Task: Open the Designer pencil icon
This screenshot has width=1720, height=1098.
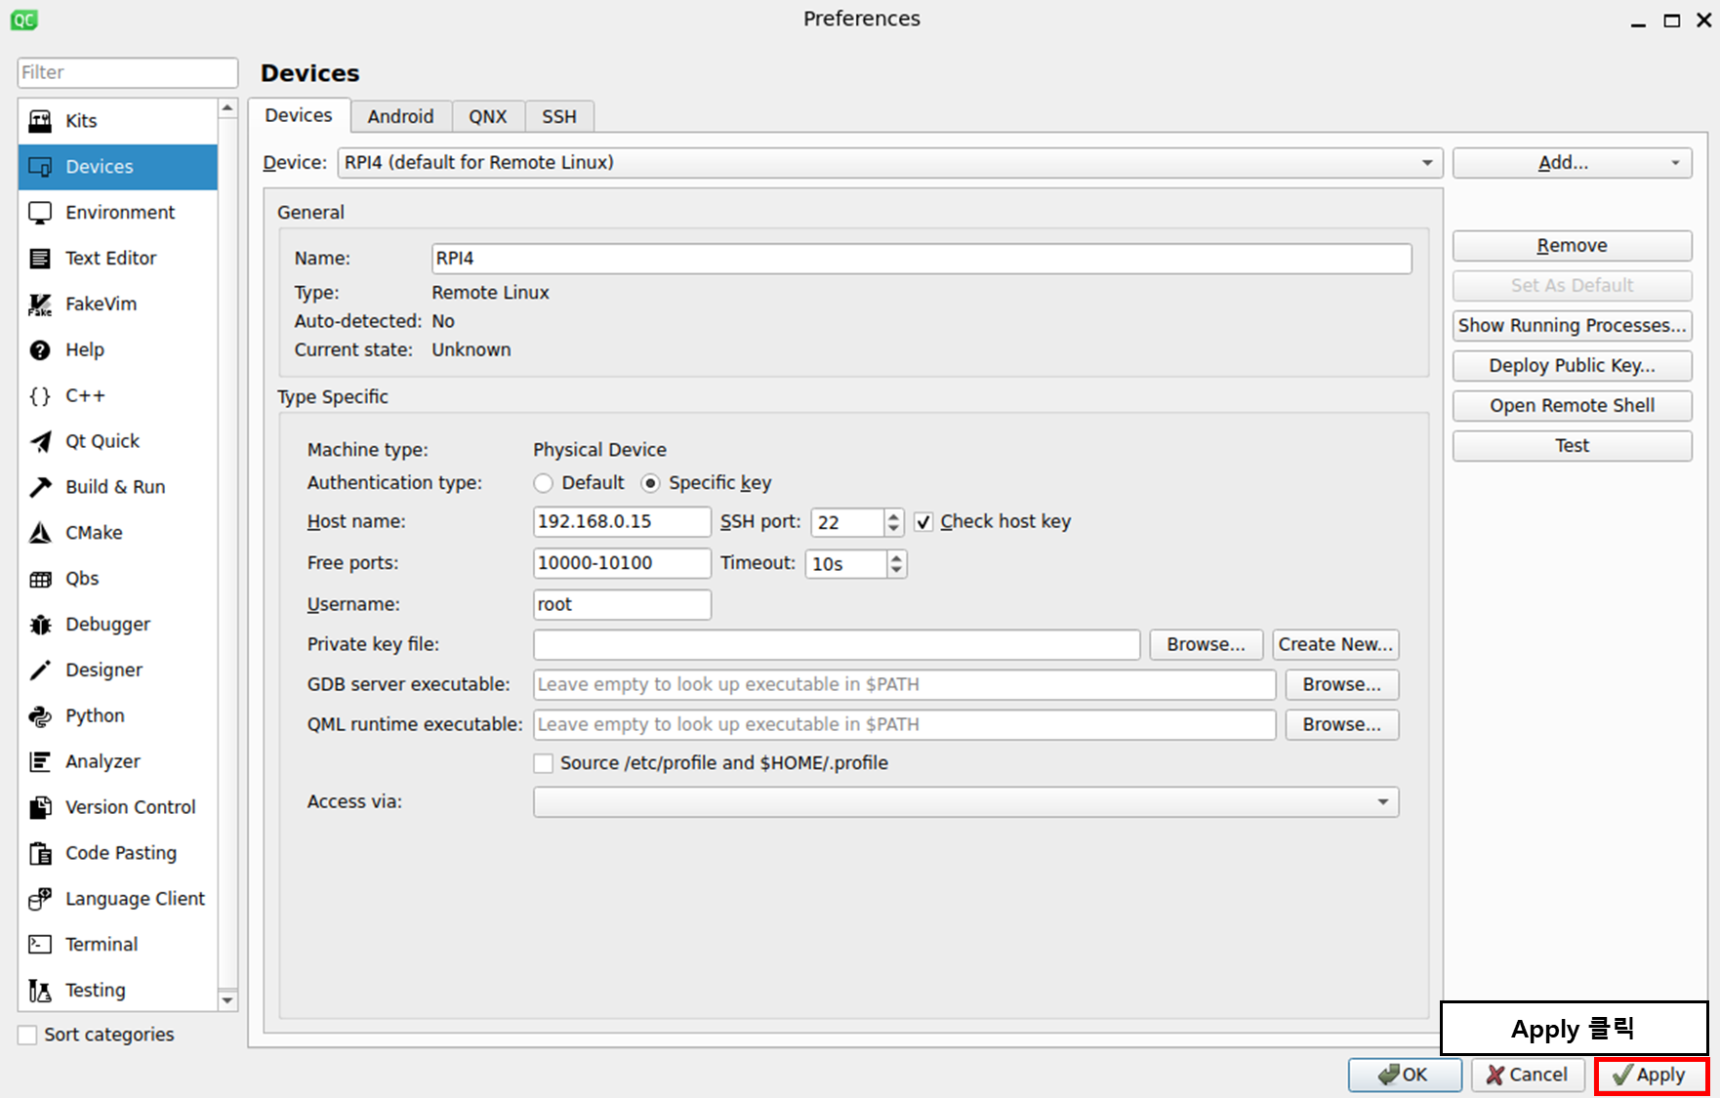Action: (40, 671)
